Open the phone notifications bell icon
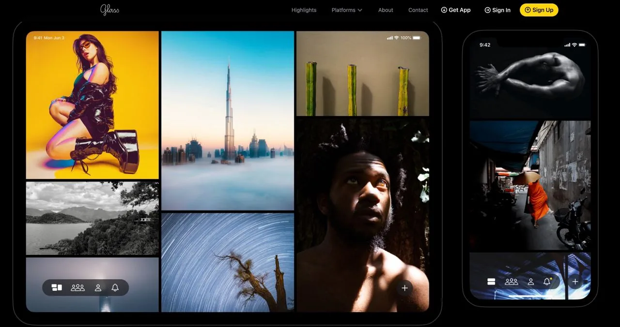 click(547, 282)
